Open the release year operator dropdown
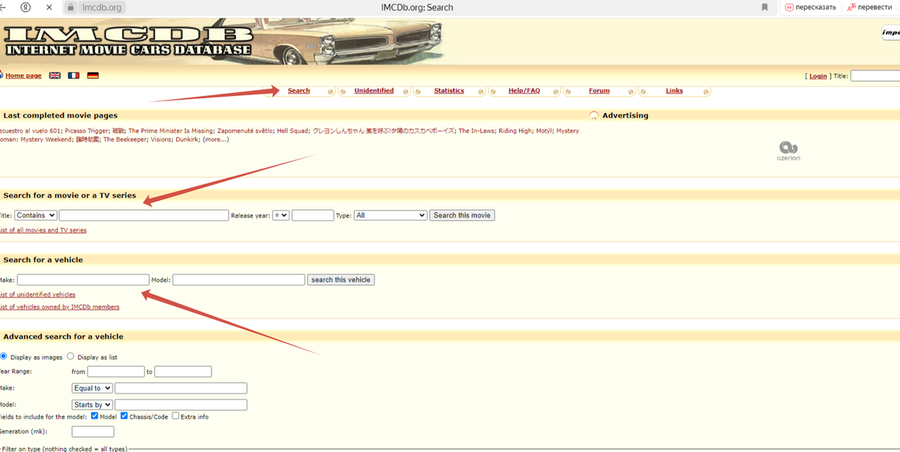The height and width of the screenshot is (452, 900). click(x=280, y=215)
